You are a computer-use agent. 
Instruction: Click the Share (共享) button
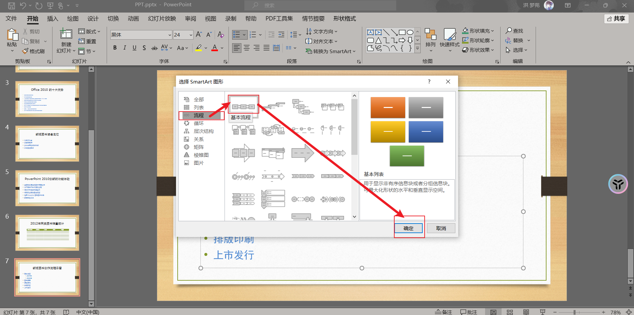point(616,19)
